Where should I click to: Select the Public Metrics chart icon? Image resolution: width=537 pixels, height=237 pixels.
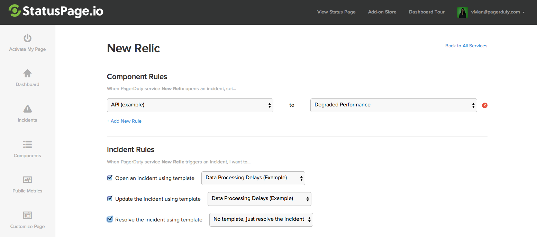coord(27,180)
